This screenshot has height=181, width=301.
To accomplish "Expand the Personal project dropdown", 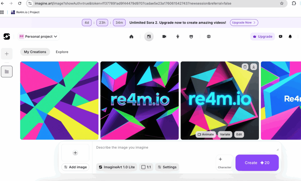I will (x=39, y=36).
